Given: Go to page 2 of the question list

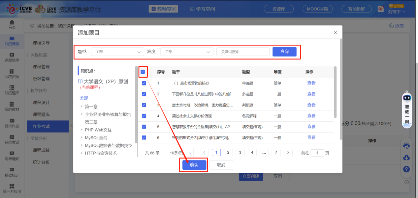Looking at the screenshot, I should point(228,153).
